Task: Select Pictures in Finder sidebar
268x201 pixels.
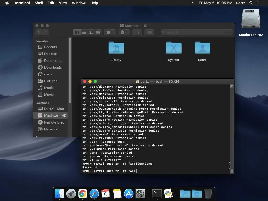Action: (51, 81)
